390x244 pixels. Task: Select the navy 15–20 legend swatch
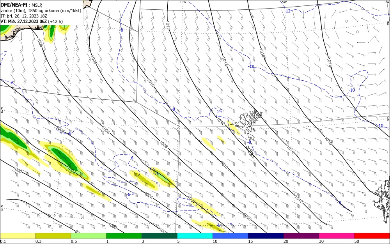266,236
